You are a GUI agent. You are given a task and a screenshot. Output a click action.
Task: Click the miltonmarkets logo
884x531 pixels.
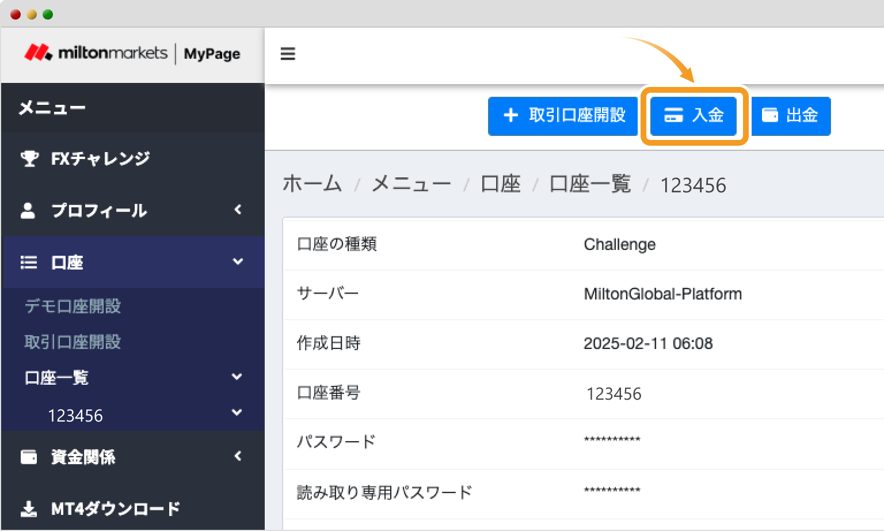pyautogui.click(x=96, y=53)
